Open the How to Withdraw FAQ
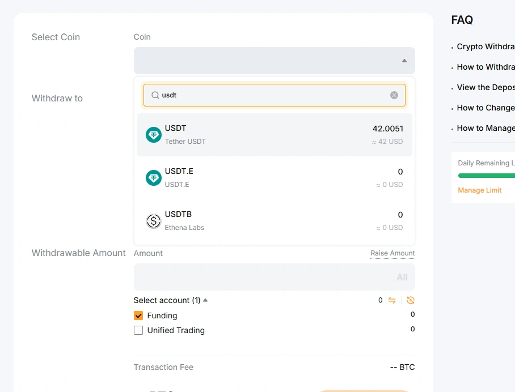 pos(486,67)
